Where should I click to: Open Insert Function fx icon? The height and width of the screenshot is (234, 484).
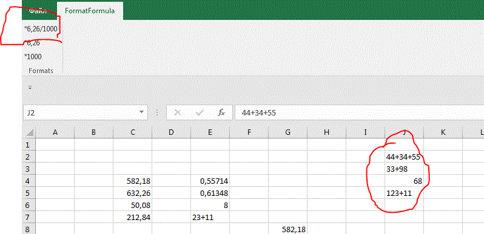[221, 112]
